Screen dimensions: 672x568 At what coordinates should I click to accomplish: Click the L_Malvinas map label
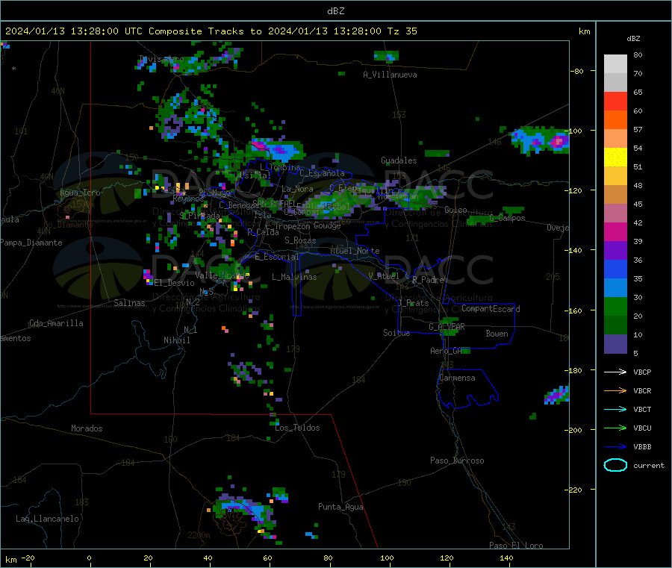click(x=294, y=277)
